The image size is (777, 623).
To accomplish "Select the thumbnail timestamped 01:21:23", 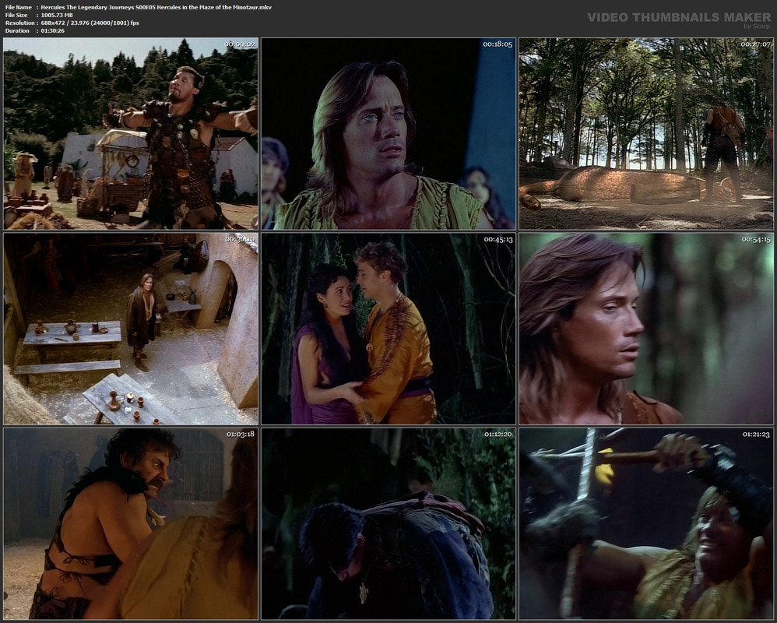I will [646, 524].
